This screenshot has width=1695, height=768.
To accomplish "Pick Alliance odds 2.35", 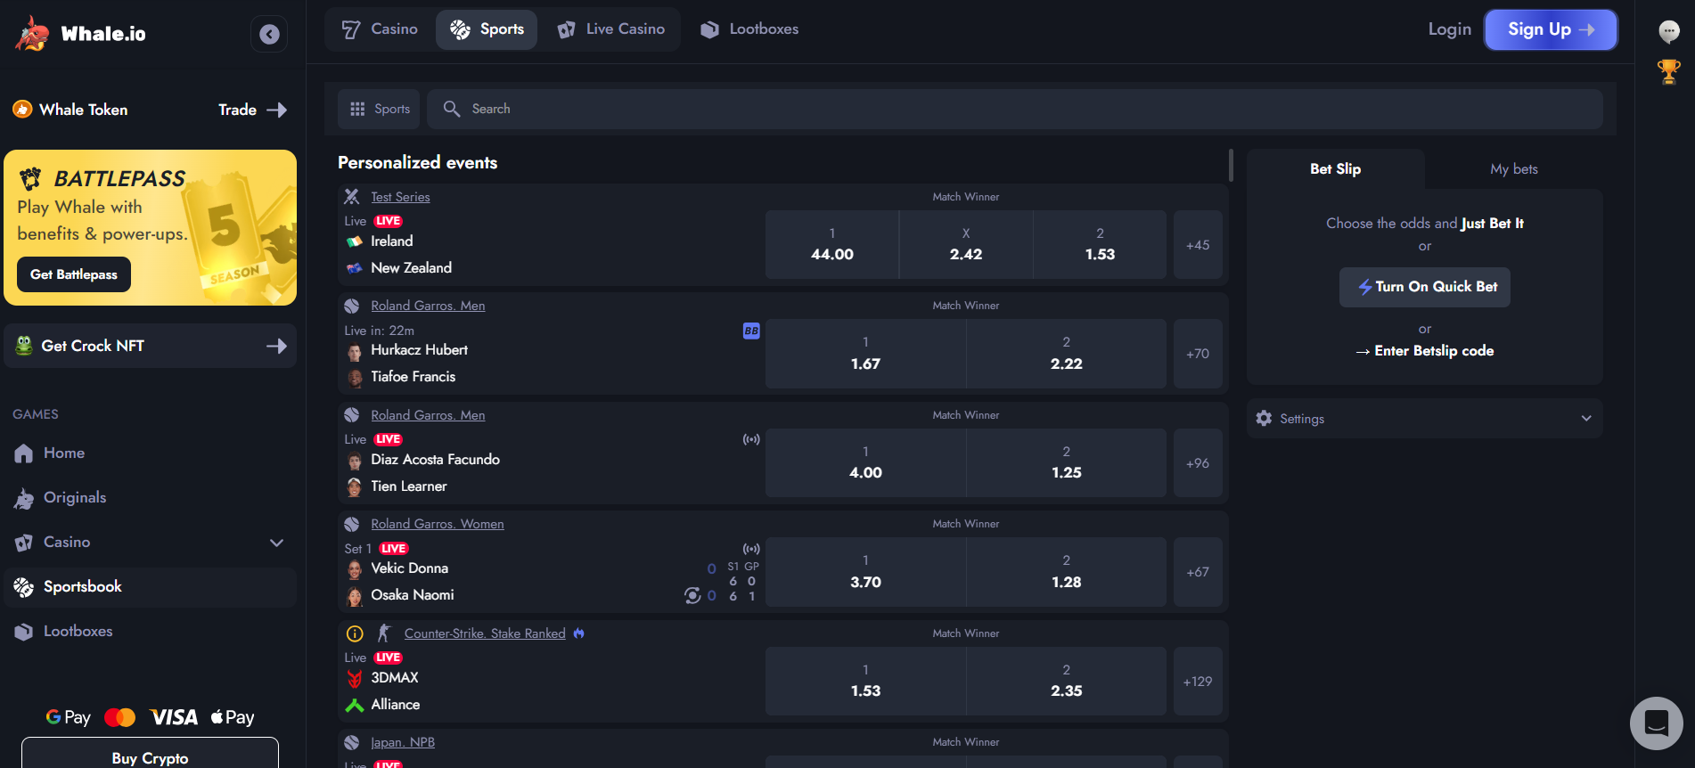I will pos(1067,682).
